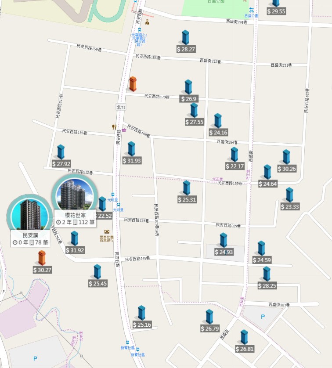Select the blue marker priced $ 27.92

pyautogui.click(x=61, y=152)
